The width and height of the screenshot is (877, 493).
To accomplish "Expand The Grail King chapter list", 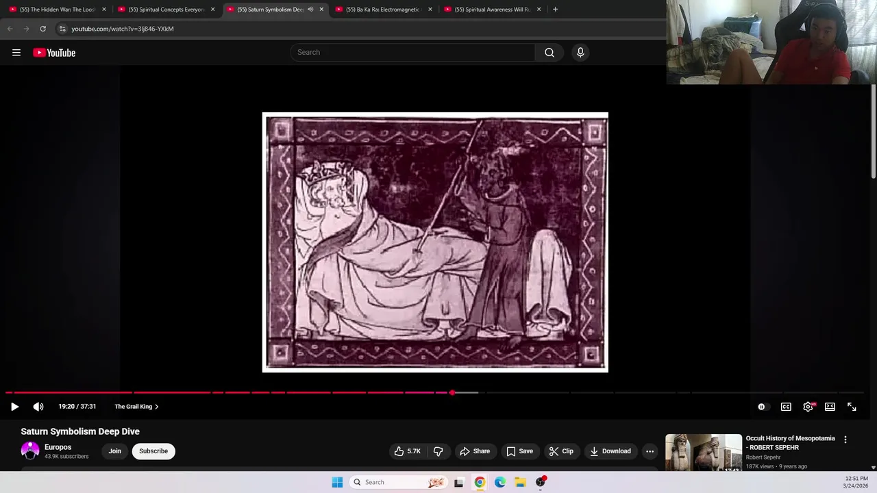I will tap(136, 407).
